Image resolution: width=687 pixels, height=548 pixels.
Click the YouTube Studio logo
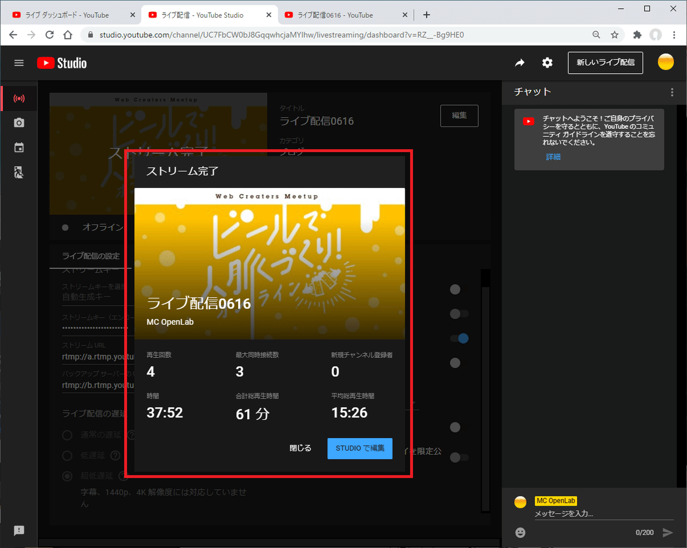pyautogui.click(x=62, y=63)
